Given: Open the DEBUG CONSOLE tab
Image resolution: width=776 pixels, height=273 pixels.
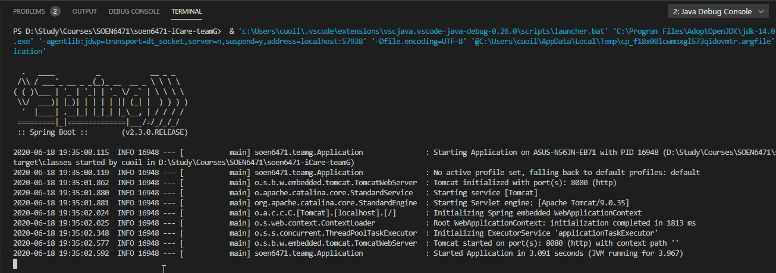Looking at the screenshot, I should [134, 11].
